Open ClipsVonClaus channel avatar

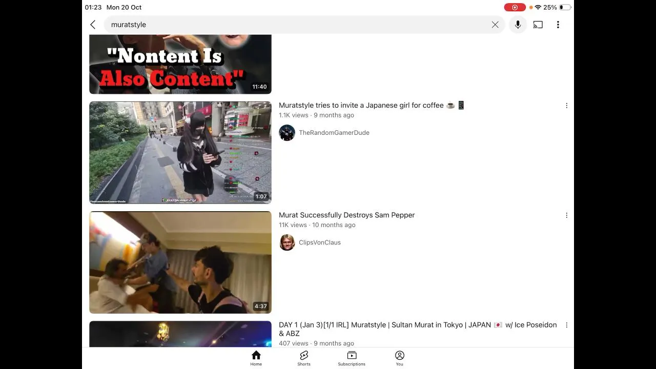(287, 242)
